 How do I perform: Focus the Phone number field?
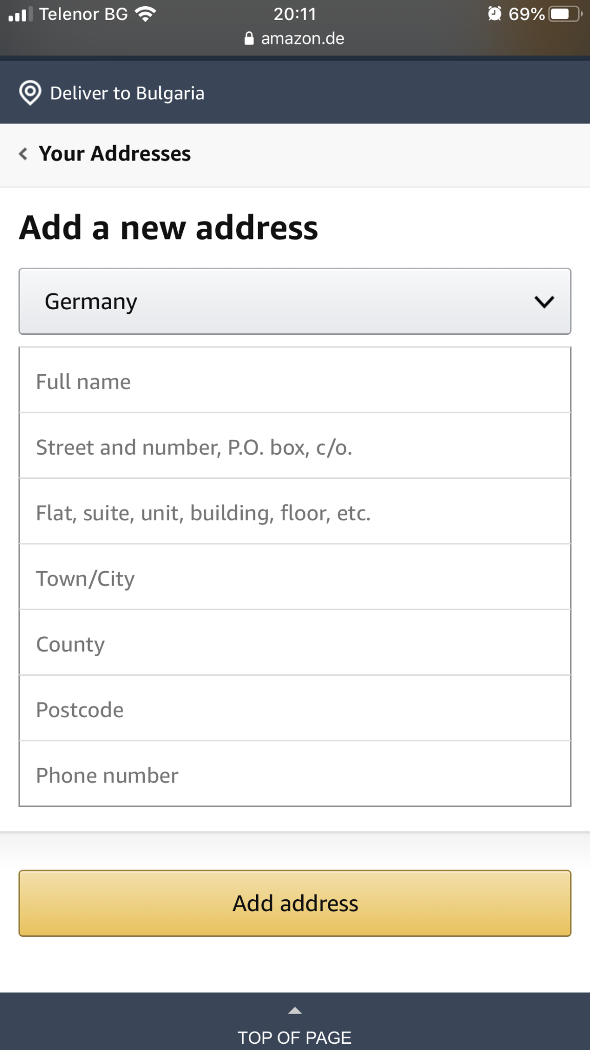[295, 775]
